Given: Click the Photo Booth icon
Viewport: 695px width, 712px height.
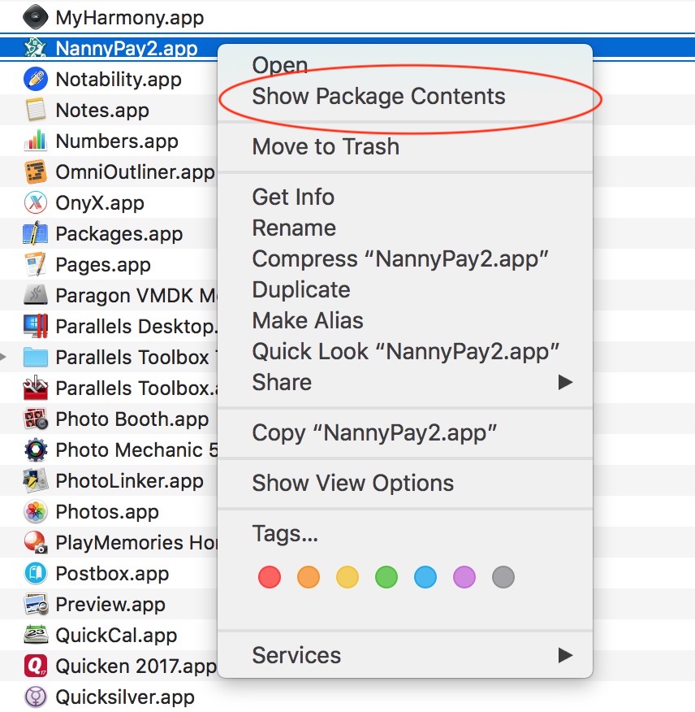Looking at the screenshot, I should coord(36,419).
